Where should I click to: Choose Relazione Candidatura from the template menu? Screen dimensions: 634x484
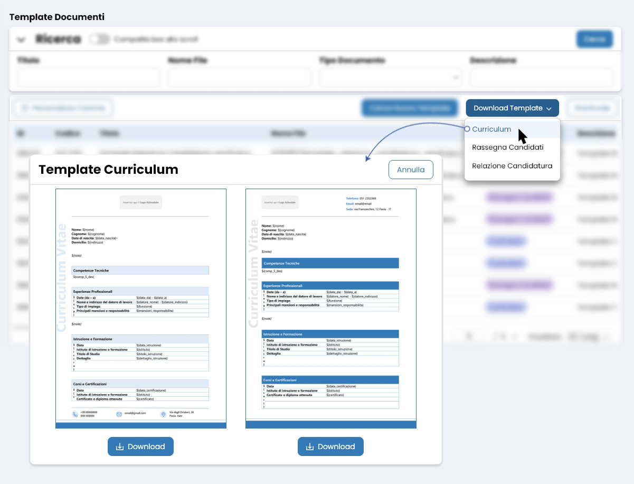(512, 166)
